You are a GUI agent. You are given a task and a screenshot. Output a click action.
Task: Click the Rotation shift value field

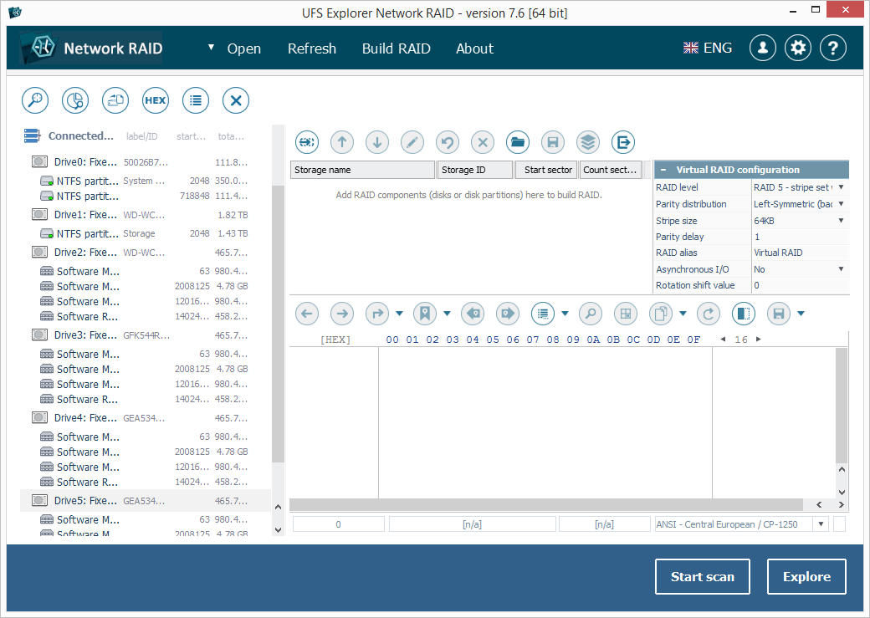tap(800, 285)
